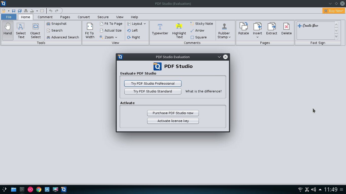
Task: Switch to the Pages tab
Action: (x=65, y=17)
